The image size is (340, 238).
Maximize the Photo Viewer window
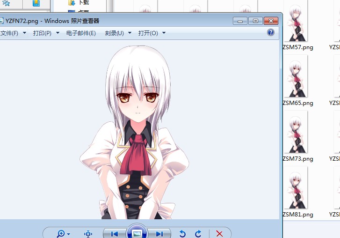click(255, 21)
